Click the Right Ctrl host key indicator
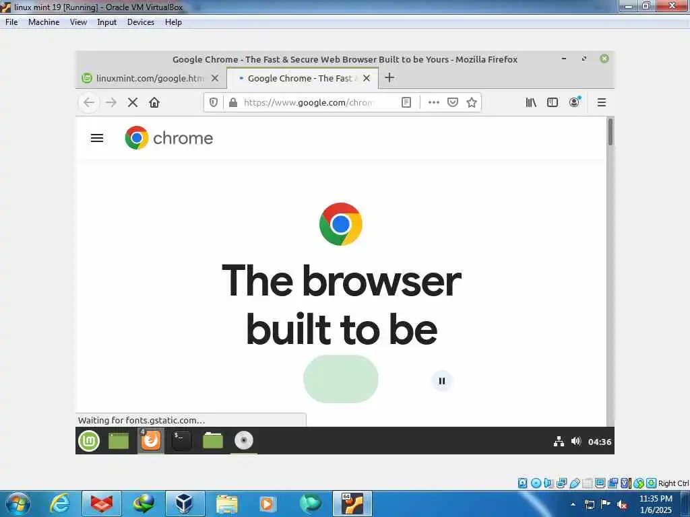690x517 pixels. pos(673,483)
